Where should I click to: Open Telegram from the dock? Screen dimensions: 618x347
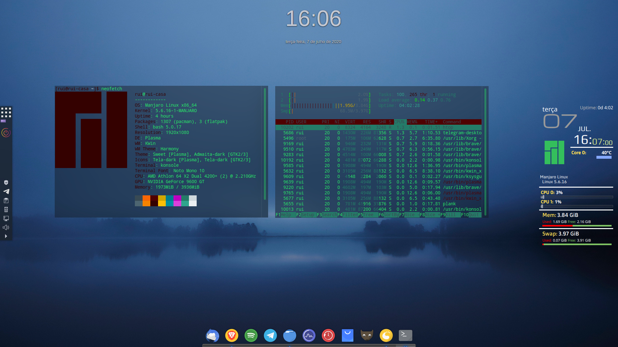270,336
